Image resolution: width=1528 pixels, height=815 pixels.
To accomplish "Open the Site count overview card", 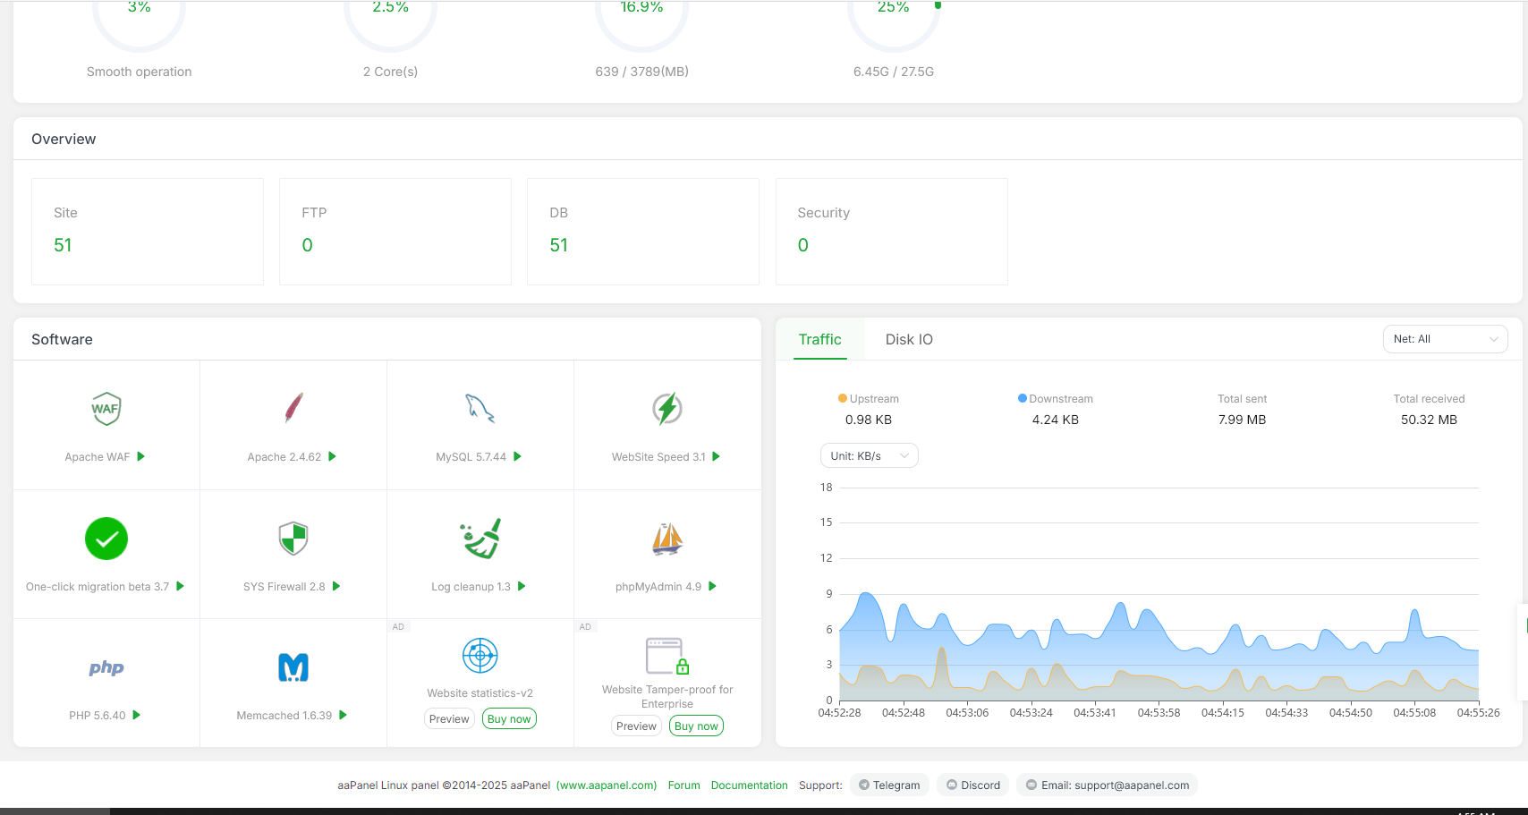I will pos(148,232).
